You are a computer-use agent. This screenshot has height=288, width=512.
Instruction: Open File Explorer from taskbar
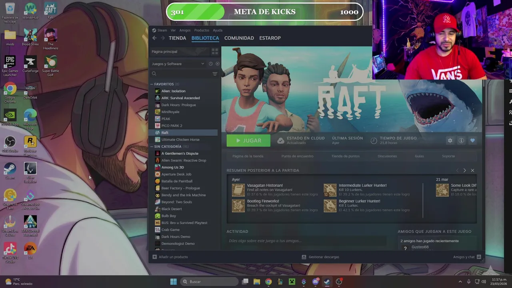[x=257, y=282]
